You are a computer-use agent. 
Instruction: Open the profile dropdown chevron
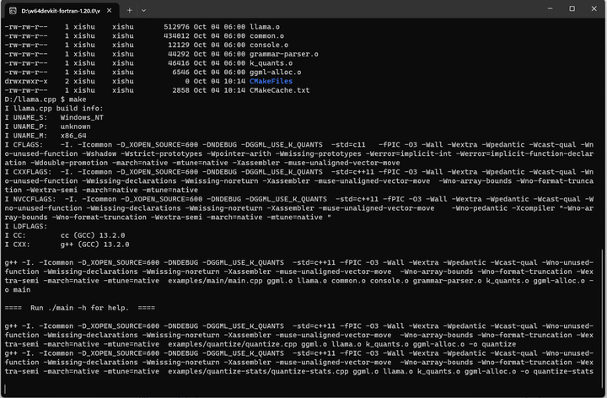[x=143, y=10]
